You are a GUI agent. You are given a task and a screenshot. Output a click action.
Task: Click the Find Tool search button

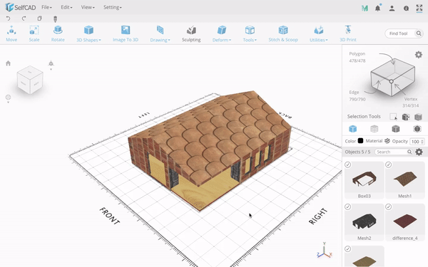(419, 33)
